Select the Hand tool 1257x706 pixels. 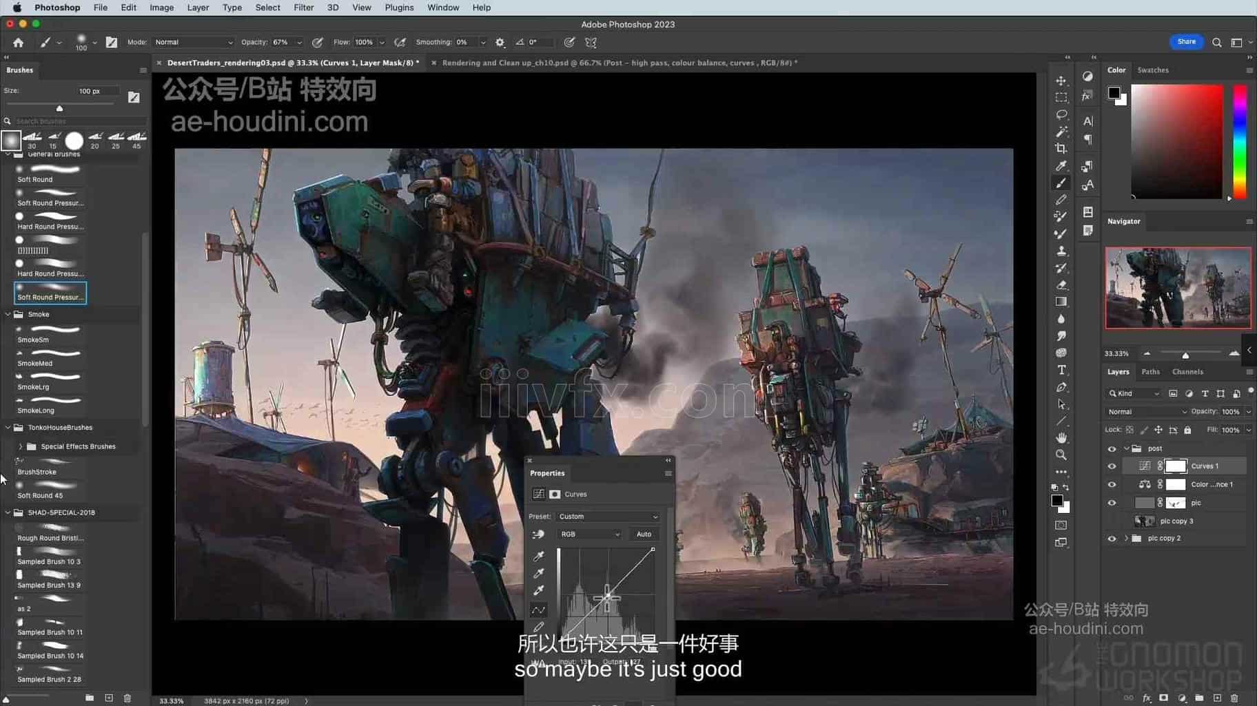[1061, 438]
